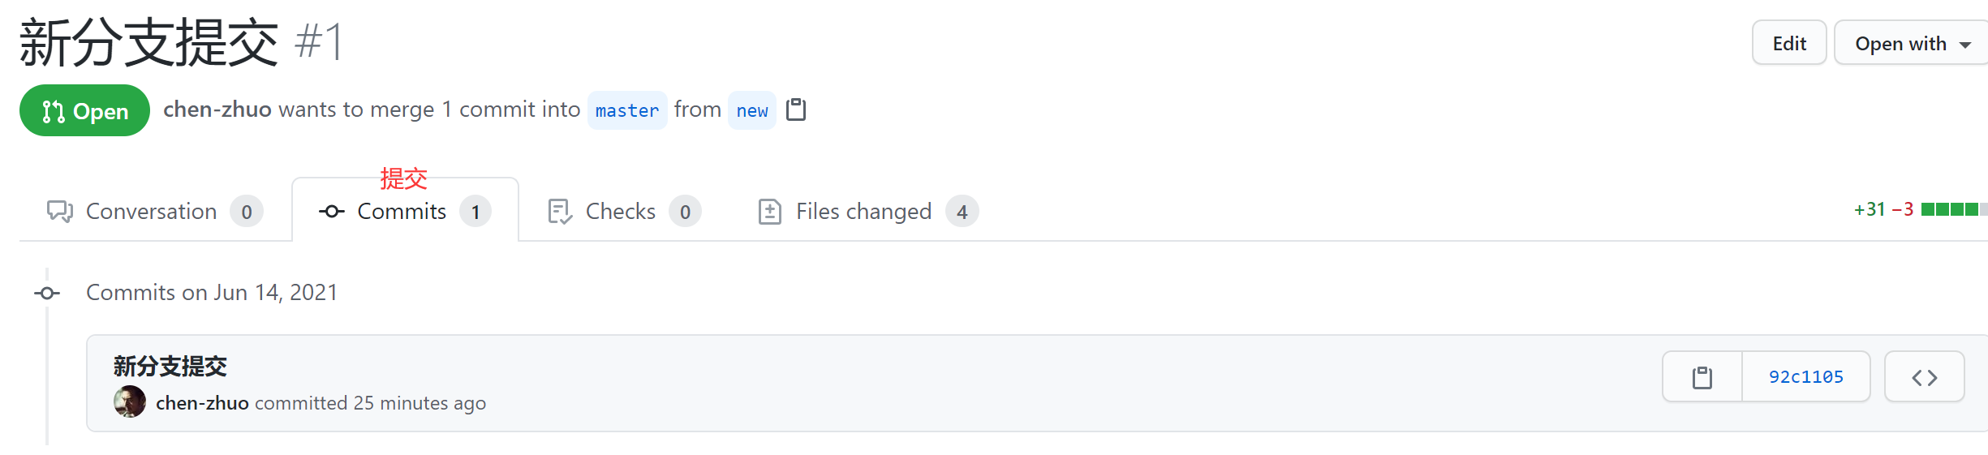Screen dimensions: 1988x455
Task: Browse repository at this commit code icon
Action: (1924, 377)
